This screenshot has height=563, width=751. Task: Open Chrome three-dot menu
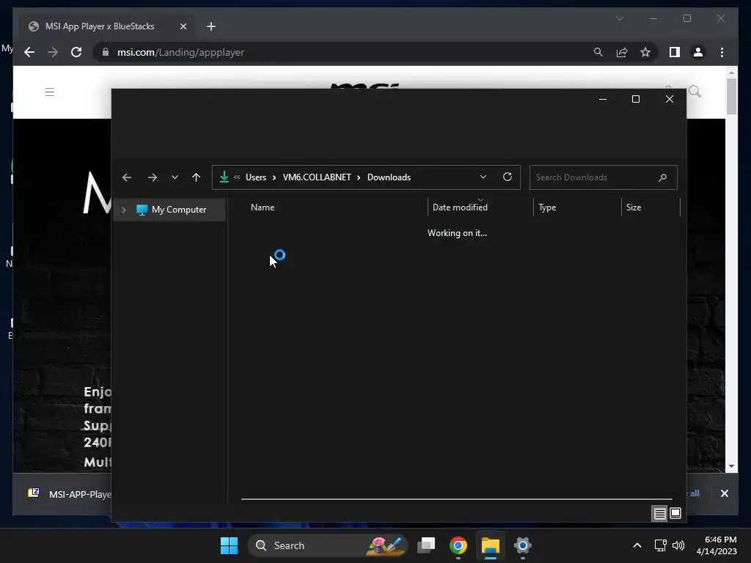point(722,52)
